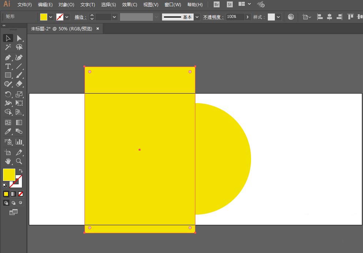Open the graphic style 样式 dropdown
This screenshot has width=363, height=253.
coord(278,17)
